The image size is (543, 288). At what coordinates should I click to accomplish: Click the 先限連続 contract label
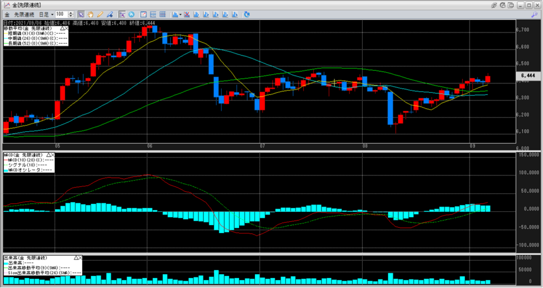[x=24, y=14]
